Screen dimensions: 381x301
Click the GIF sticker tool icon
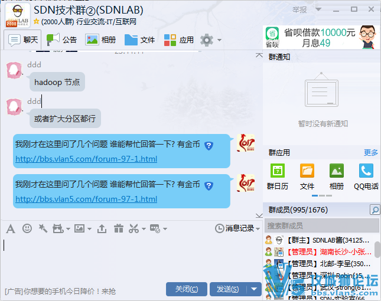pyautogui.click(x=58, y=228)
